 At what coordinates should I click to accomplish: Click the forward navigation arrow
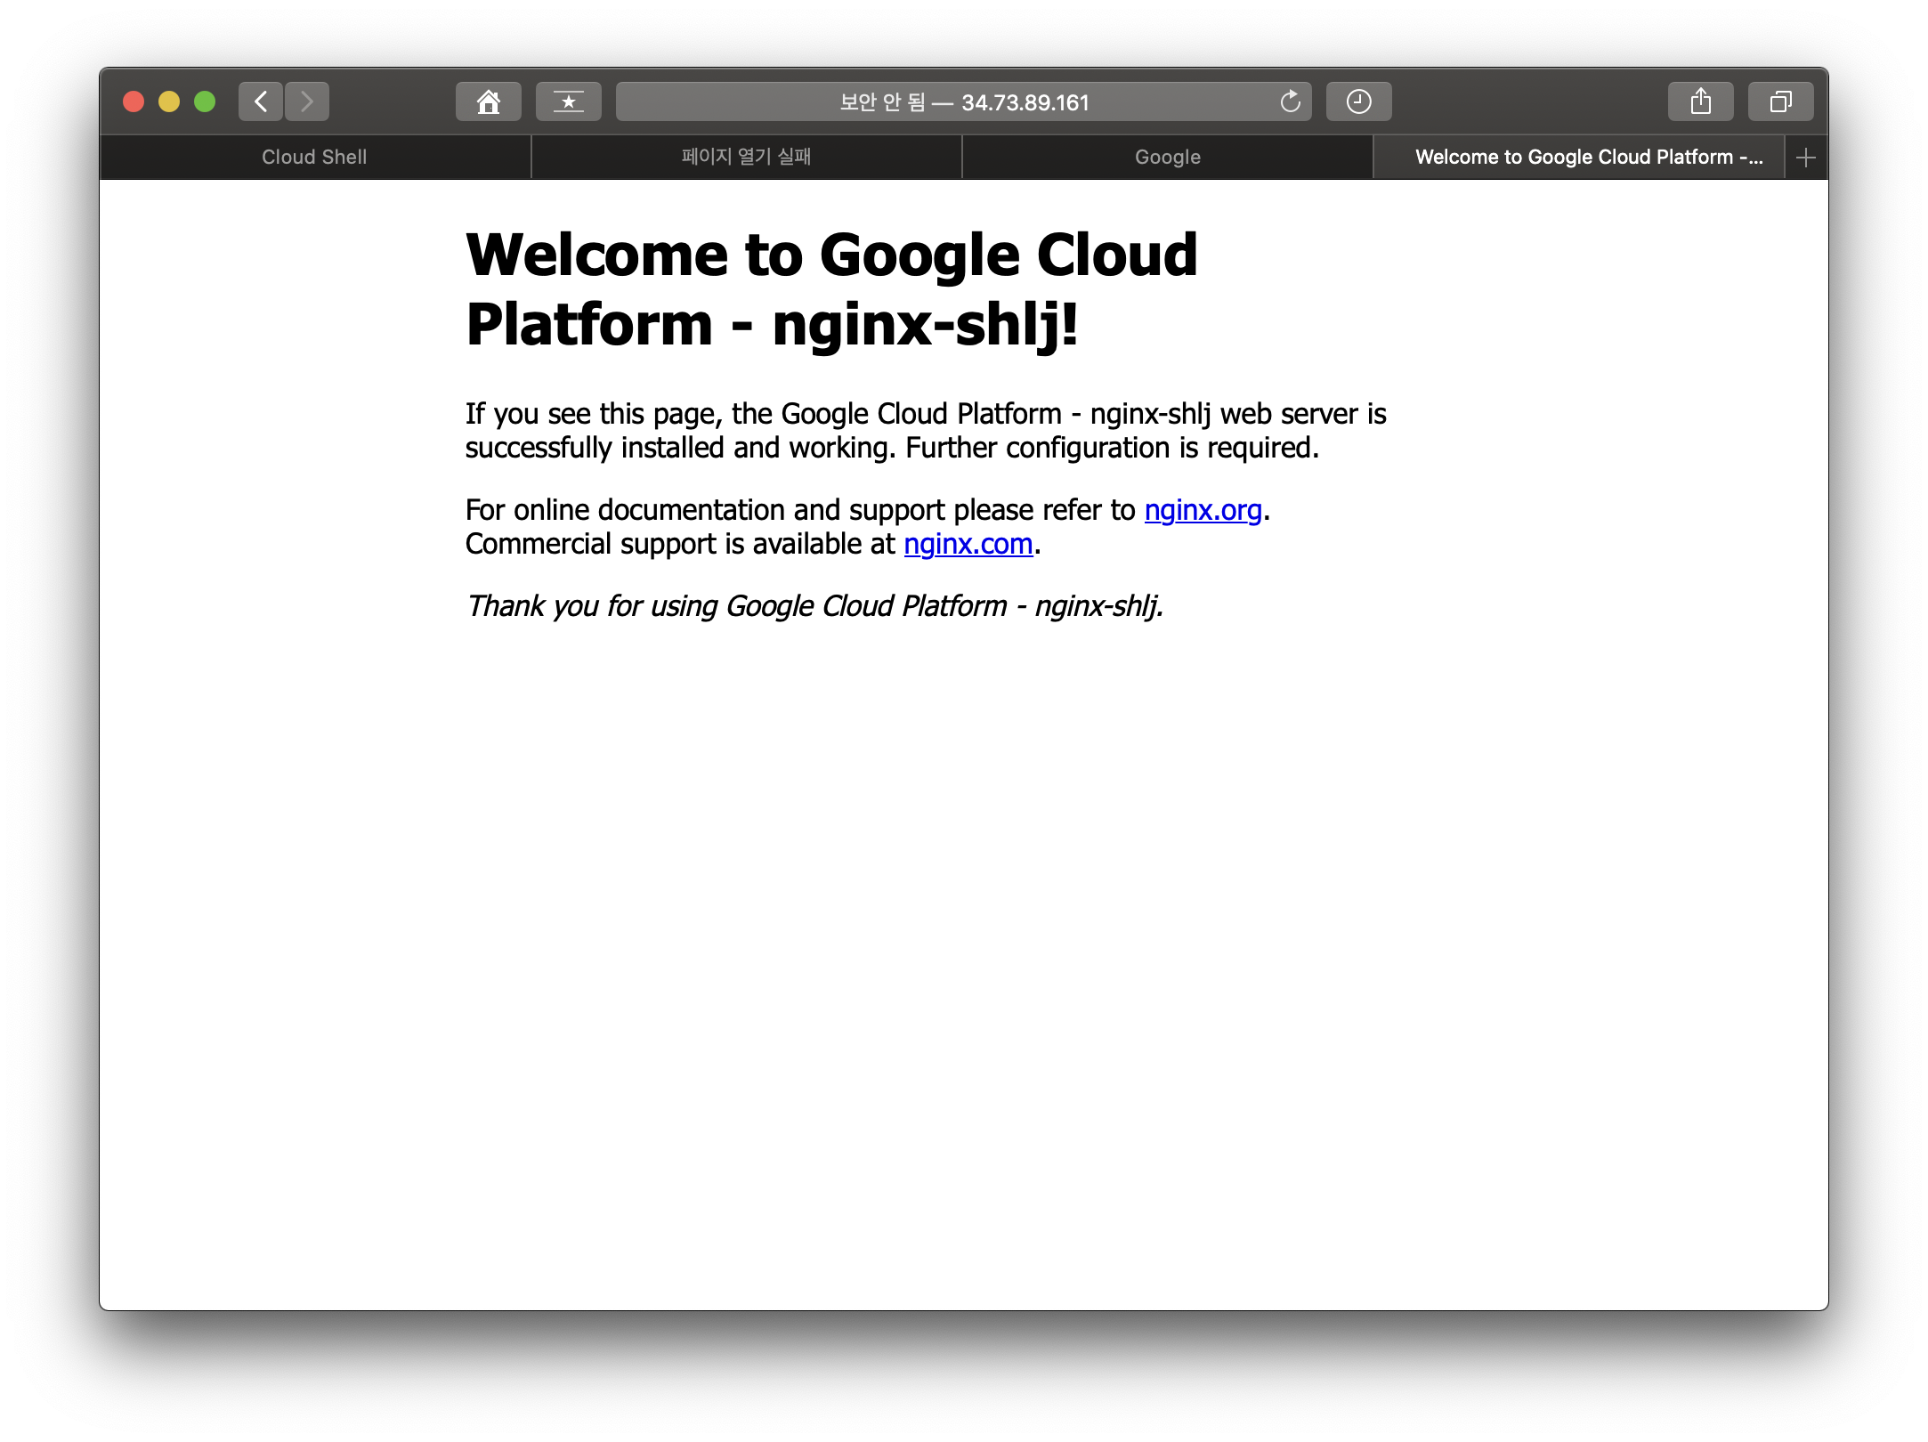[307, 101]
